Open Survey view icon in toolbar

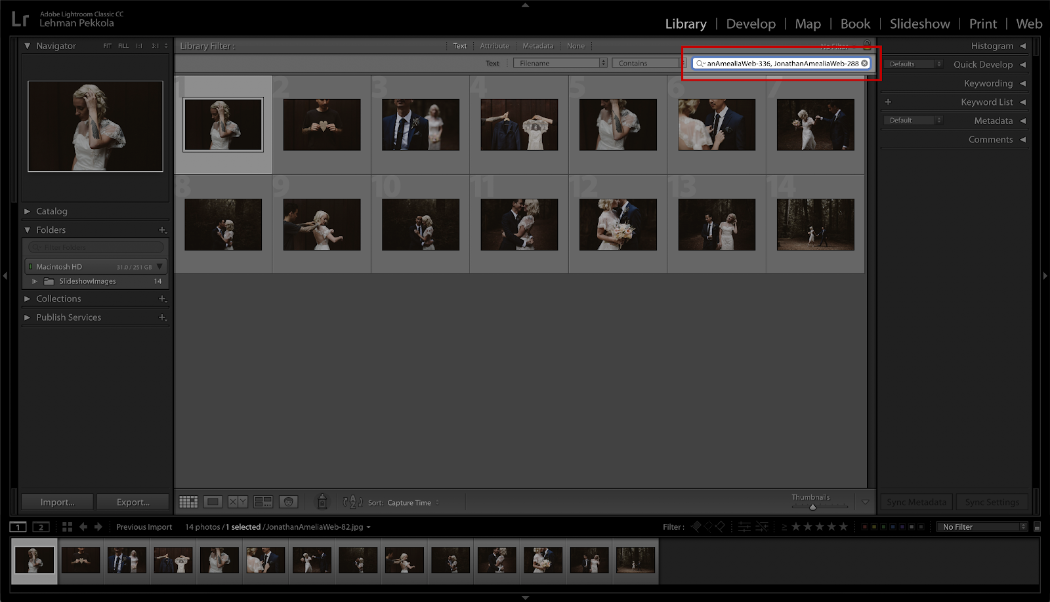[263, 502]
